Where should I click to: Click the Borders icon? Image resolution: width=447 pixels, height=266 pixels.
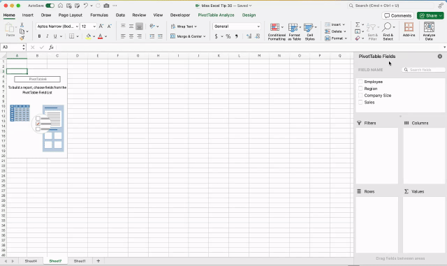coord(71,36)
